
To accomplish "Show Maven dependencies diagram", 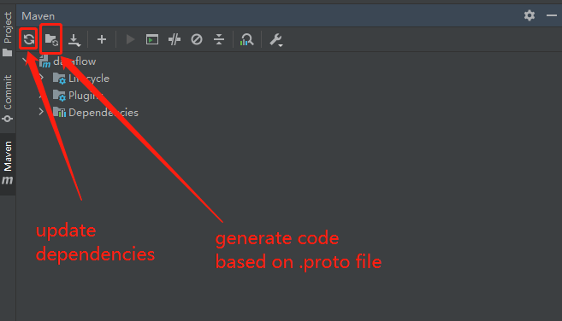I will tap(247, 39).
